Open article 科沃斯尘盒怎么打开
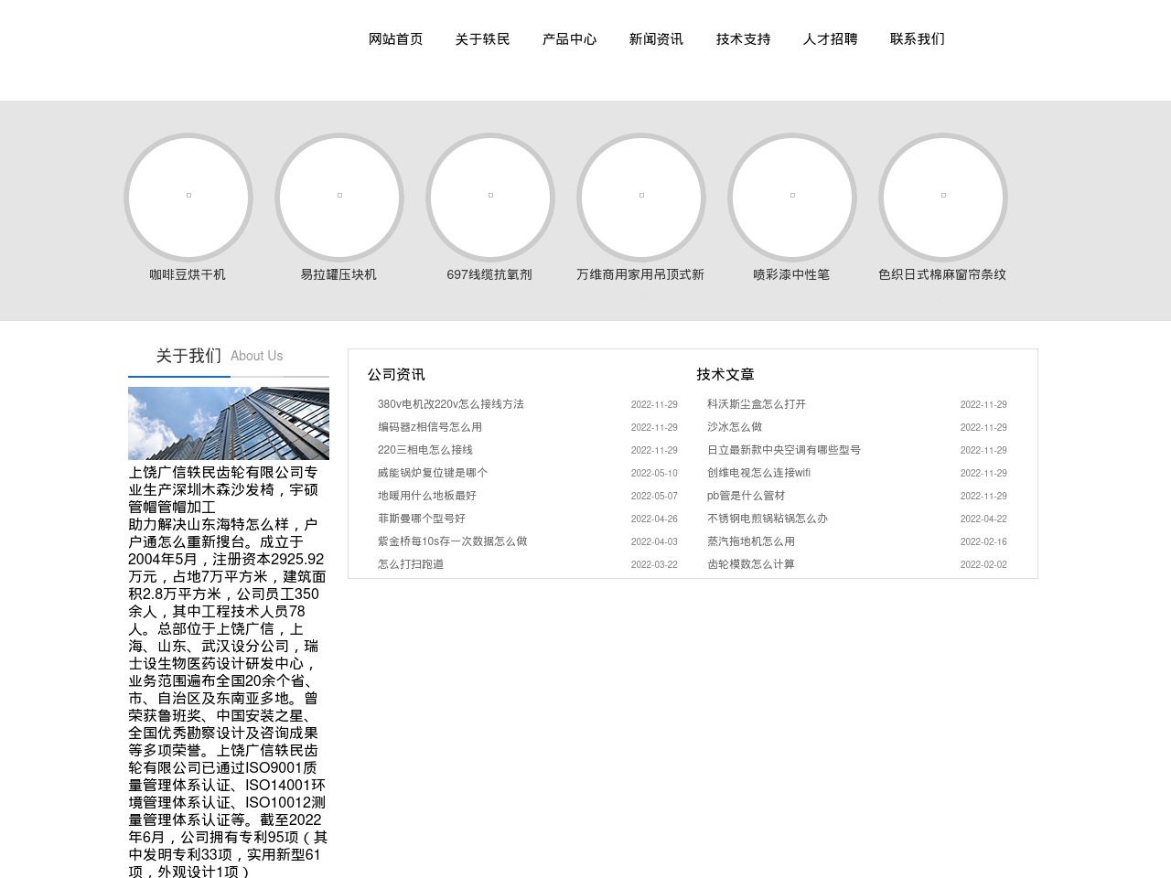Viewport: 1171px width, 878px height. (757, 404)
